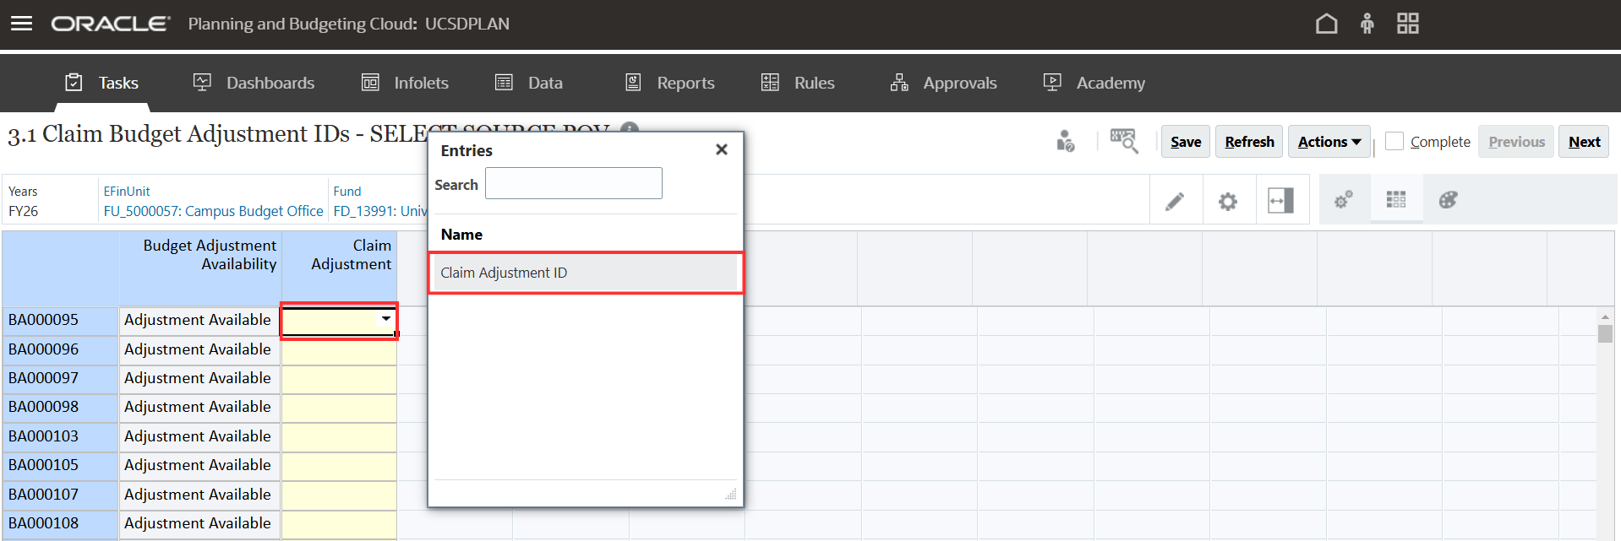This screenshot has height=541, width=1621.
Task: Click Claim Adjustment cell for BA000097
Action: click(x=339, y=378)
